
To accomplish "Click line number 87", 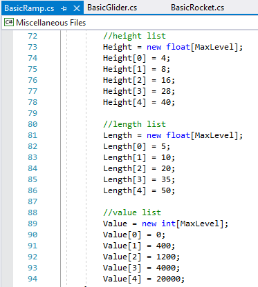I will [33, 201].
